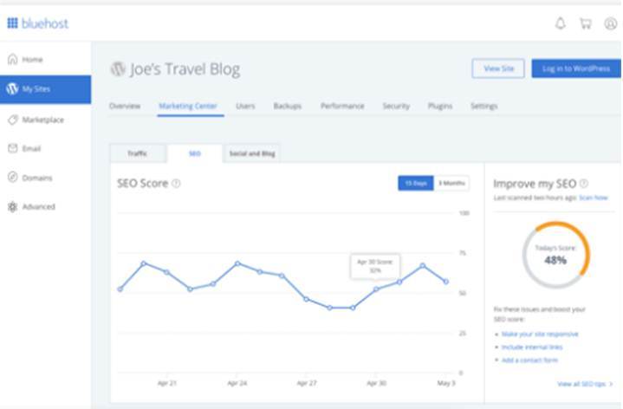Click the WordPress logo next to Joe's Travel Blog
Image resolution: width=623 pixels, height=409 pixels.
(x=118, y=68)
